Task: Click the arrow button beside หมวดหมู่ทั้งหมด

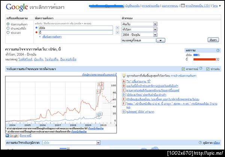Action: 161,40
